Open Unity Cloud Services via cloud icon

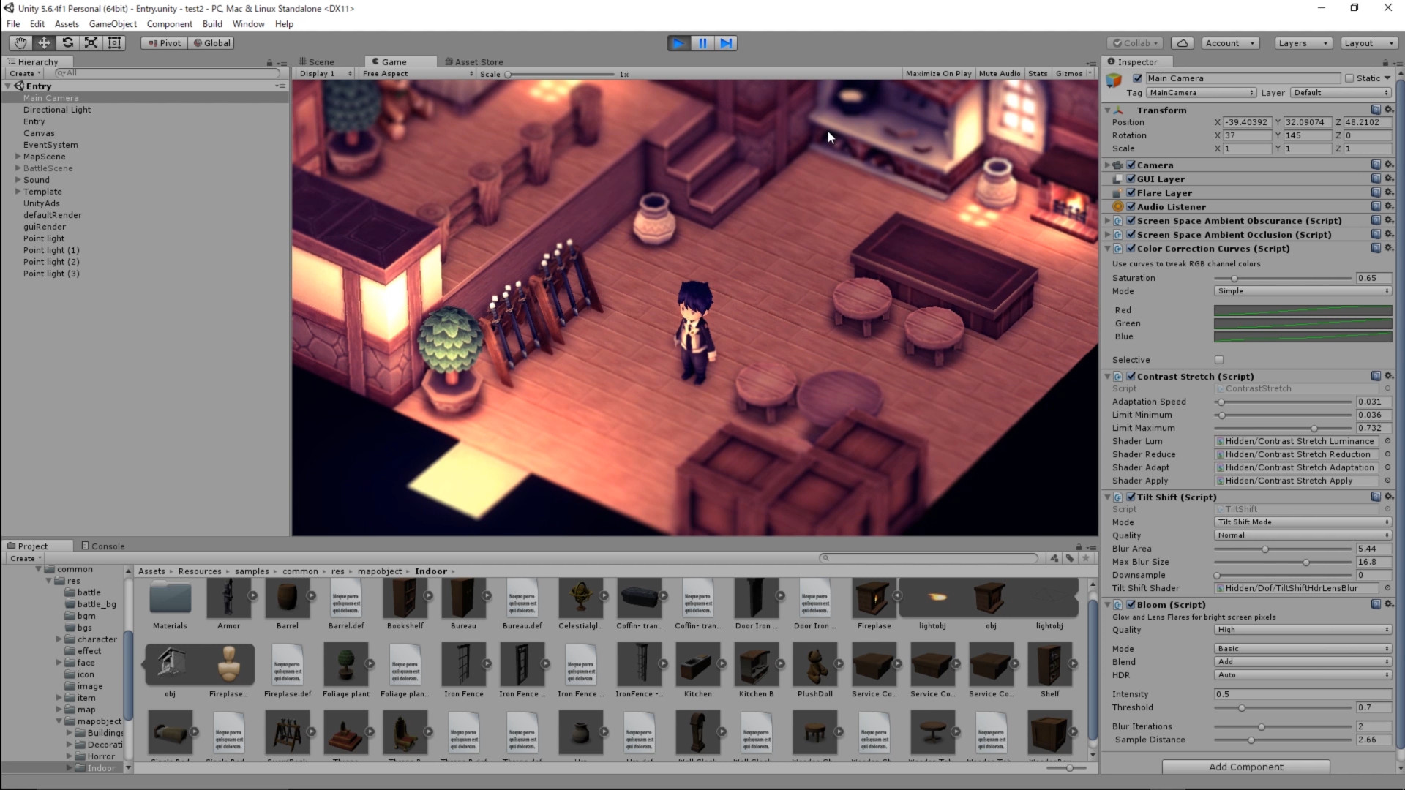[x=1182, y=43]
